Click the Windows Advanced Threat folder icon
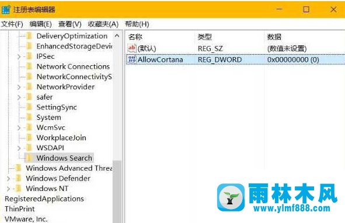Viewport: 345px width, 223px height. (x=19, y=168)
